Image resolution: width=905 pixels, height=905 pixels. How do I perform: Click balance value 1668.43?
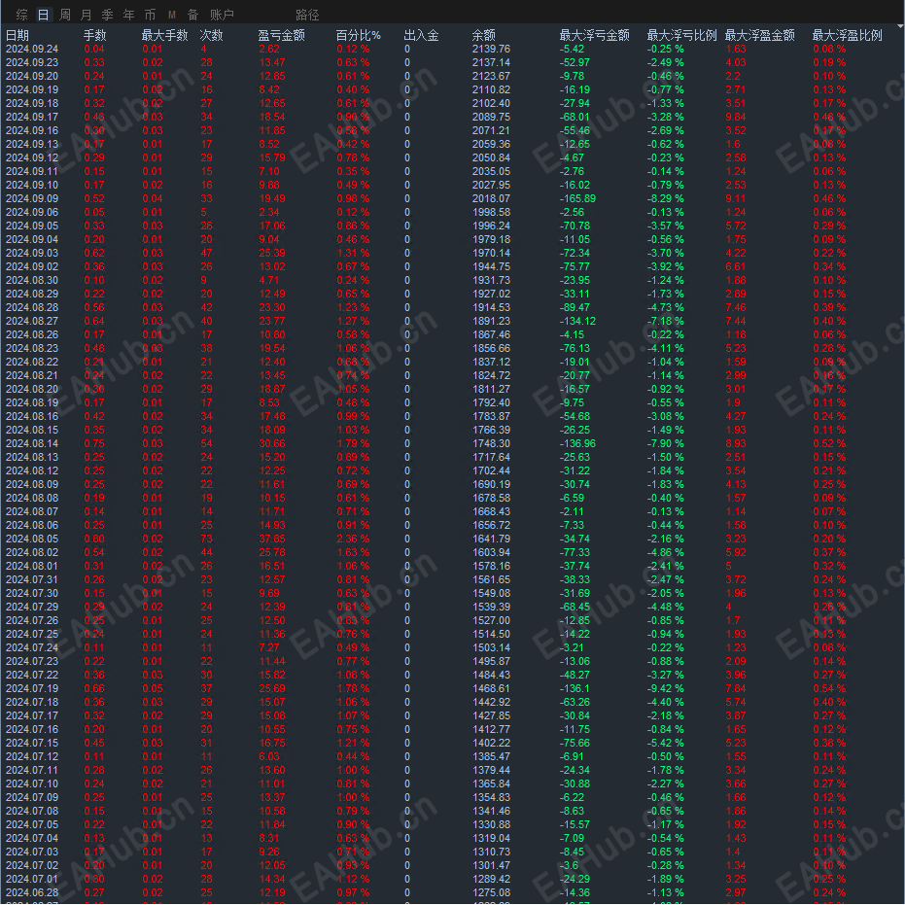[491, 511]
